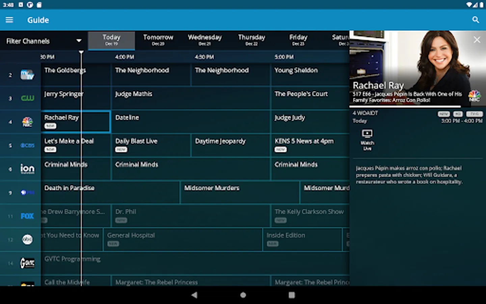This screenshot has height=304, width=486.
Task: Switch to the Friday Dec 23 tab
Action: (298, 41)
